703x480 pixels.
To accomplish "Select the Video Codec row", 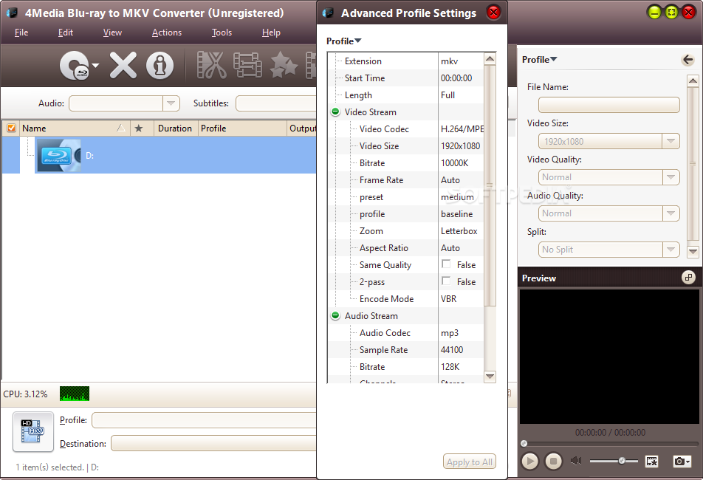I will click(405, 129).
